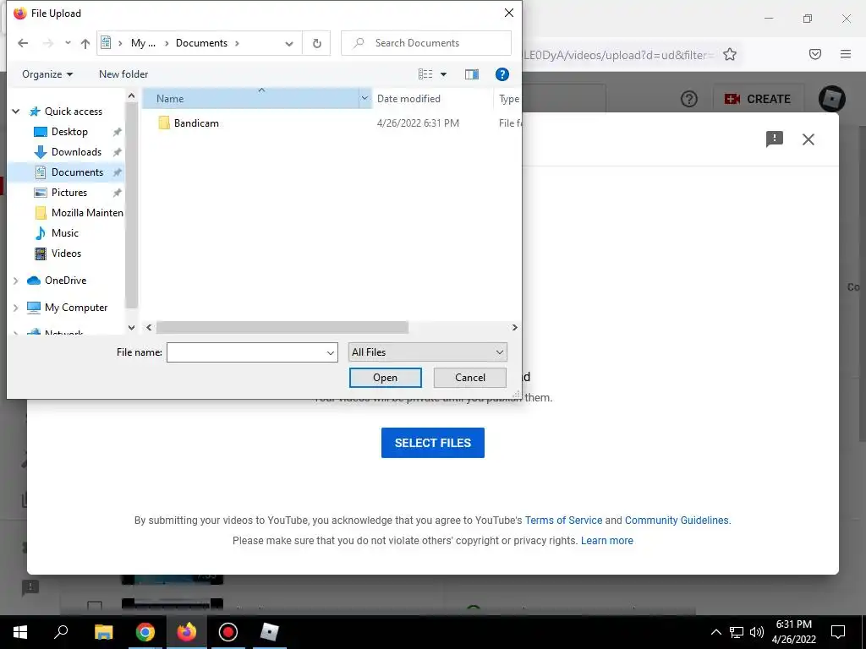The image size is (866, 649).
Task: Select Music in navigation pane
Action: point(64,233)
